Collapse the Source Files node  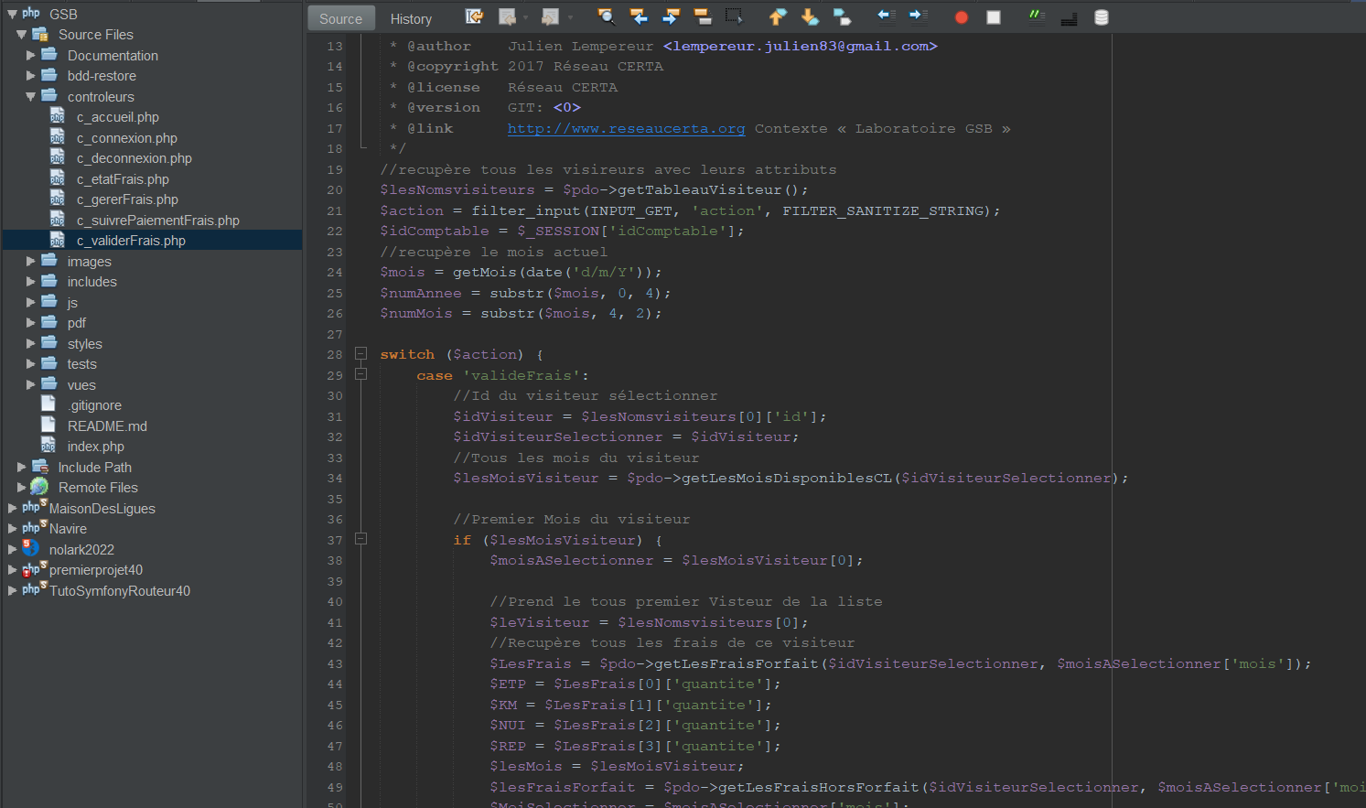pyautogui.click(x=21, y=35)
